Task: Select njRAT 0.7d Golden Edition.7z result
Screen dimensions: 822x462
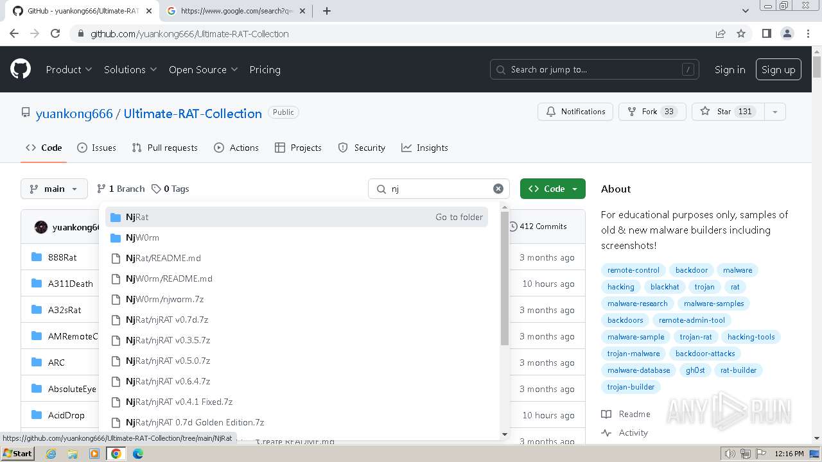Action: [297, 422]
